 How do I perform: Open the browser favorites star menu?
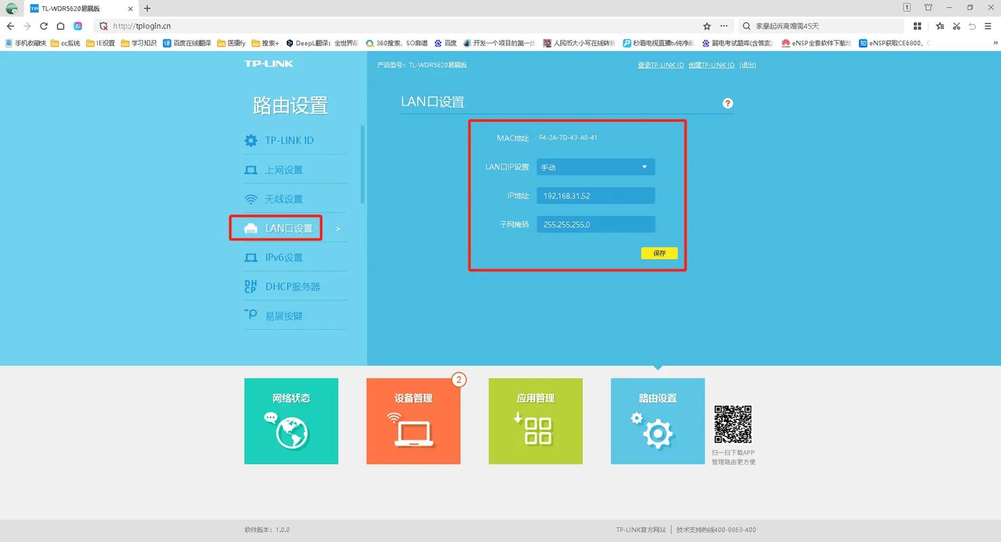coord(939,26)
